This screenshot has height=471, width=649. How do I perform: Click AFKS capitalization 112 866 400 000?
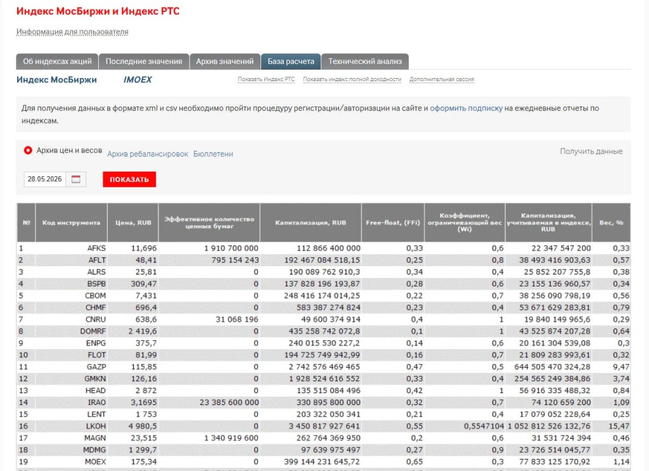coord(328,248)
